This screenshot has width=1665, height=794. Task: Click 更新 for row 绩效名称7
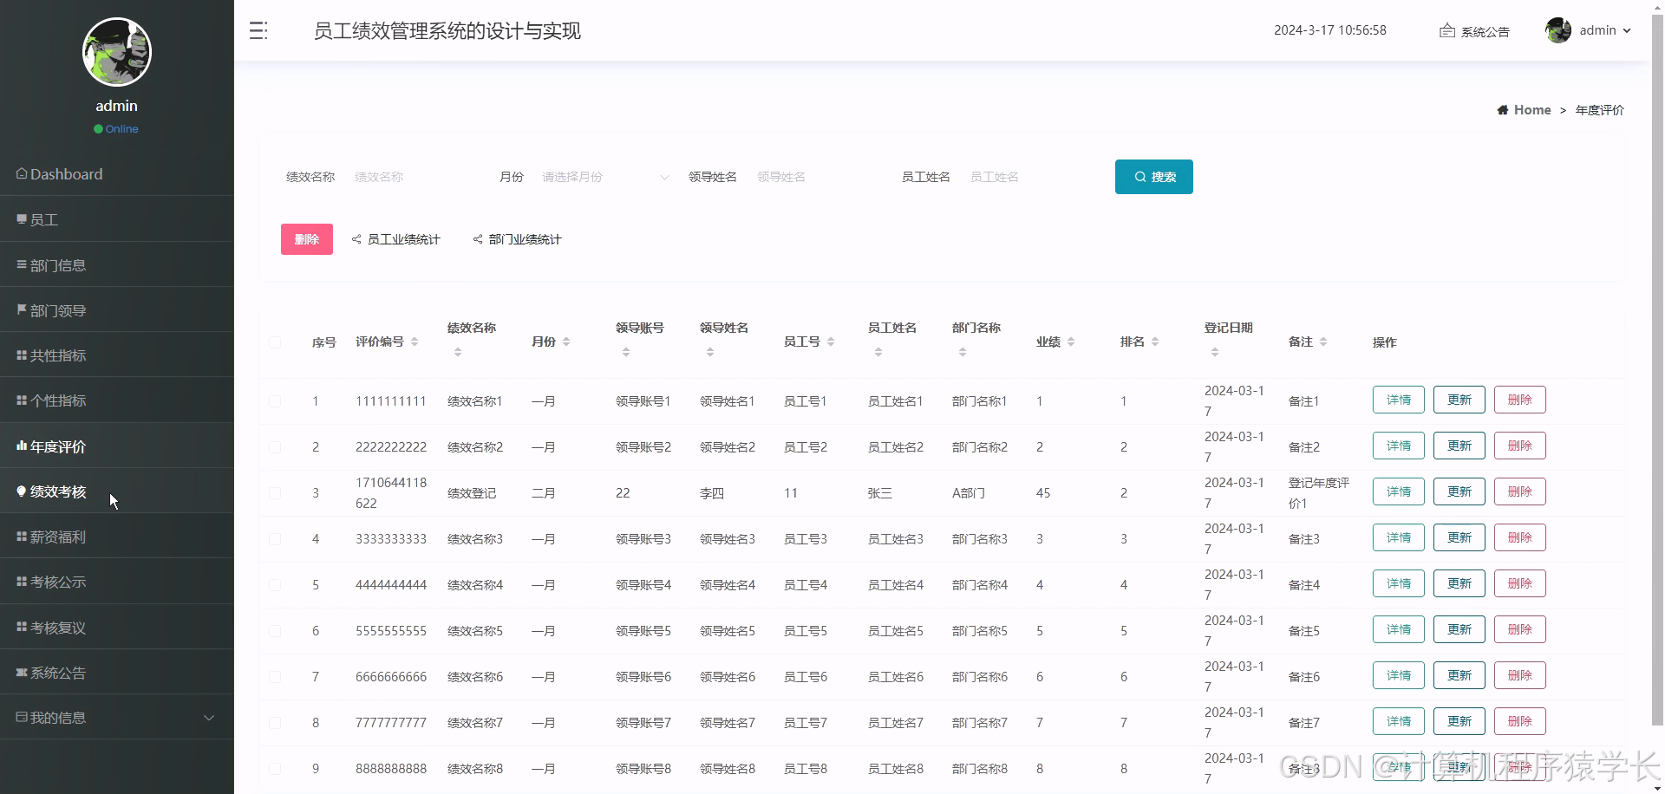tap(1459, 721)
